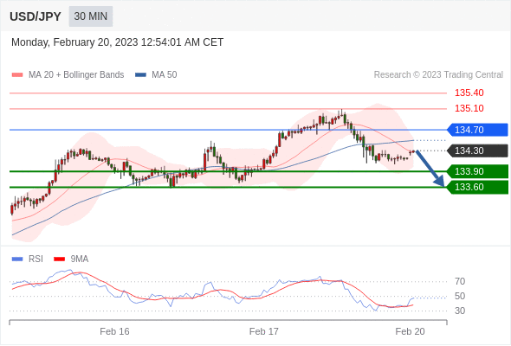This screenshot has height=346, width=511.
Task: Click the Research 2023 Trading Central credit
Action: pyautogui.click(x=438, y=75)
